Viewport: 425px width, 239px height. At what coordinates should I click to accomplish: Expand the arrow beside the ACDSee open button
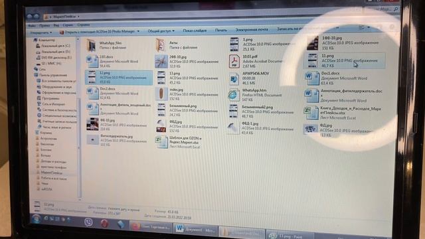[138, 31]
